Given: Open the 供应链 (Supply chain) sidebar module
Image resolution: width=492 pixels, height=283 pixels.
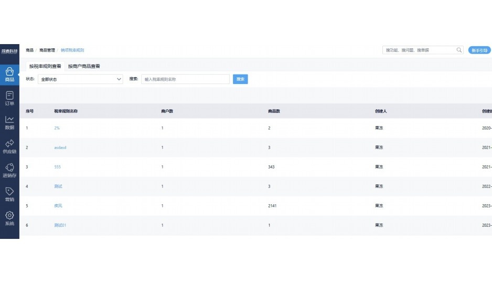Looking at the screenshot, I should [9, 146].
